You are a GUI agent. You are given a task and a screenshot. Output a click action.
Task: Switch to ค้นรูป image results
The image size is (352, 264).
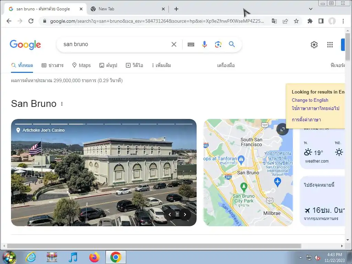(108, 65)
